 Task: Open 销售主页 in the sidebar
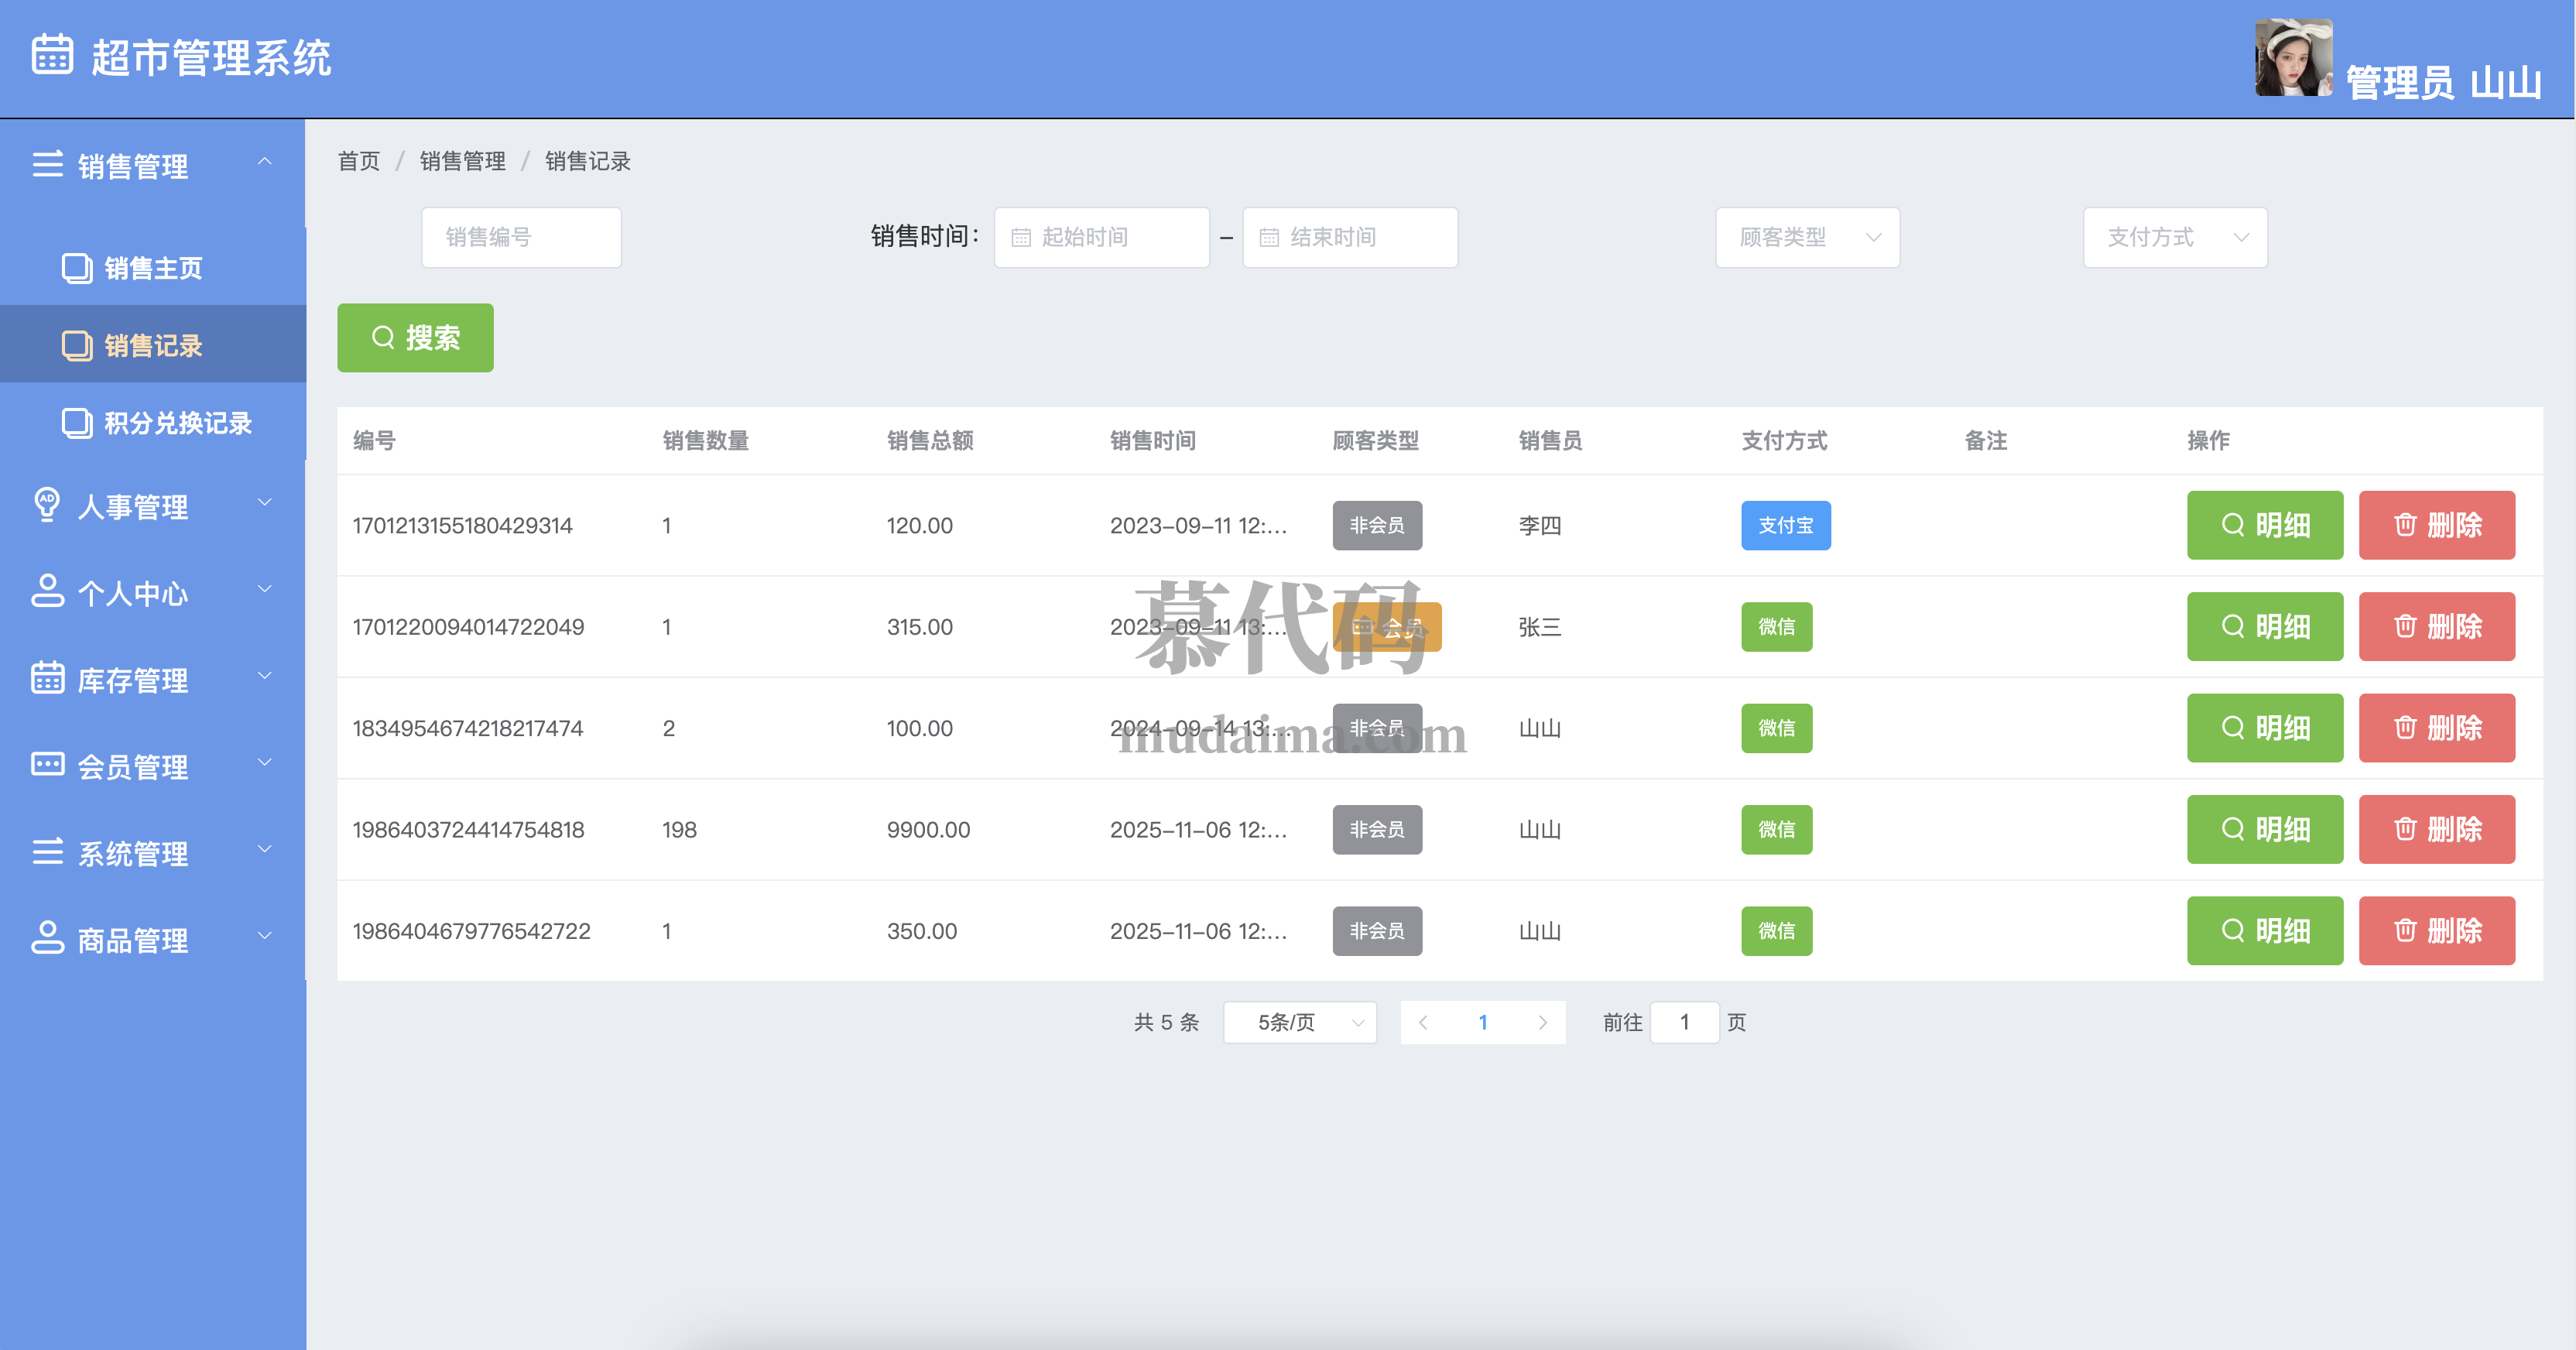click(x=153, y=268)
